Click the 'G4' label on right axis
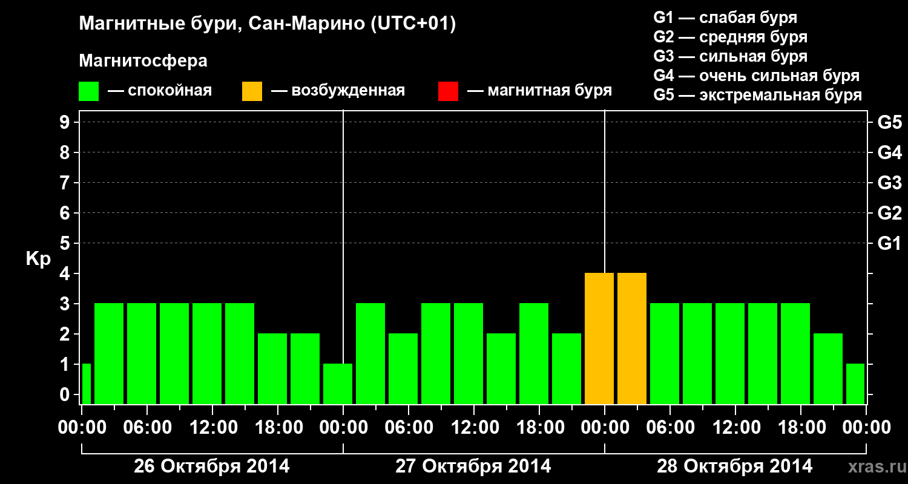Screen dimensions: 908x484 pyautogui.click(x=889, y=152)
